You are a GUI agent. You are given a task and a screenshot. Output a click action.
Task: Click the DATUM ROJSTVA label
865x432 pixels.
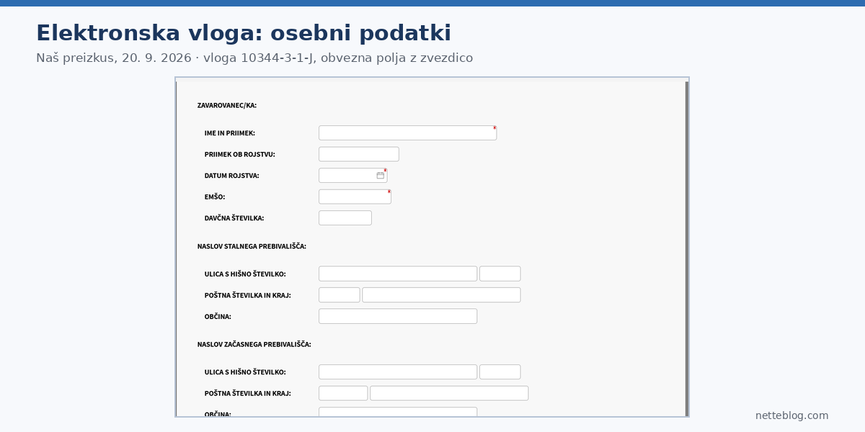(x=232, y=176)
